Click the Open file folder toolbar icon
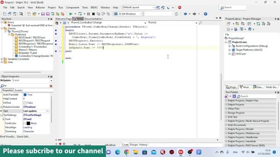Viewport: 280px width, 157px height. 34,14
